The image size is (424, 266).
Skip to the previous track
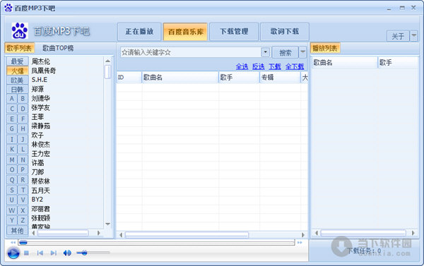point(40,253)
